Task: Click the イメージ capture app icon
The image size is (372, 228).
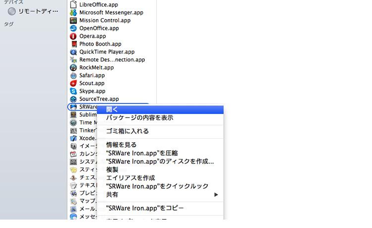Action: coord(73,146)
